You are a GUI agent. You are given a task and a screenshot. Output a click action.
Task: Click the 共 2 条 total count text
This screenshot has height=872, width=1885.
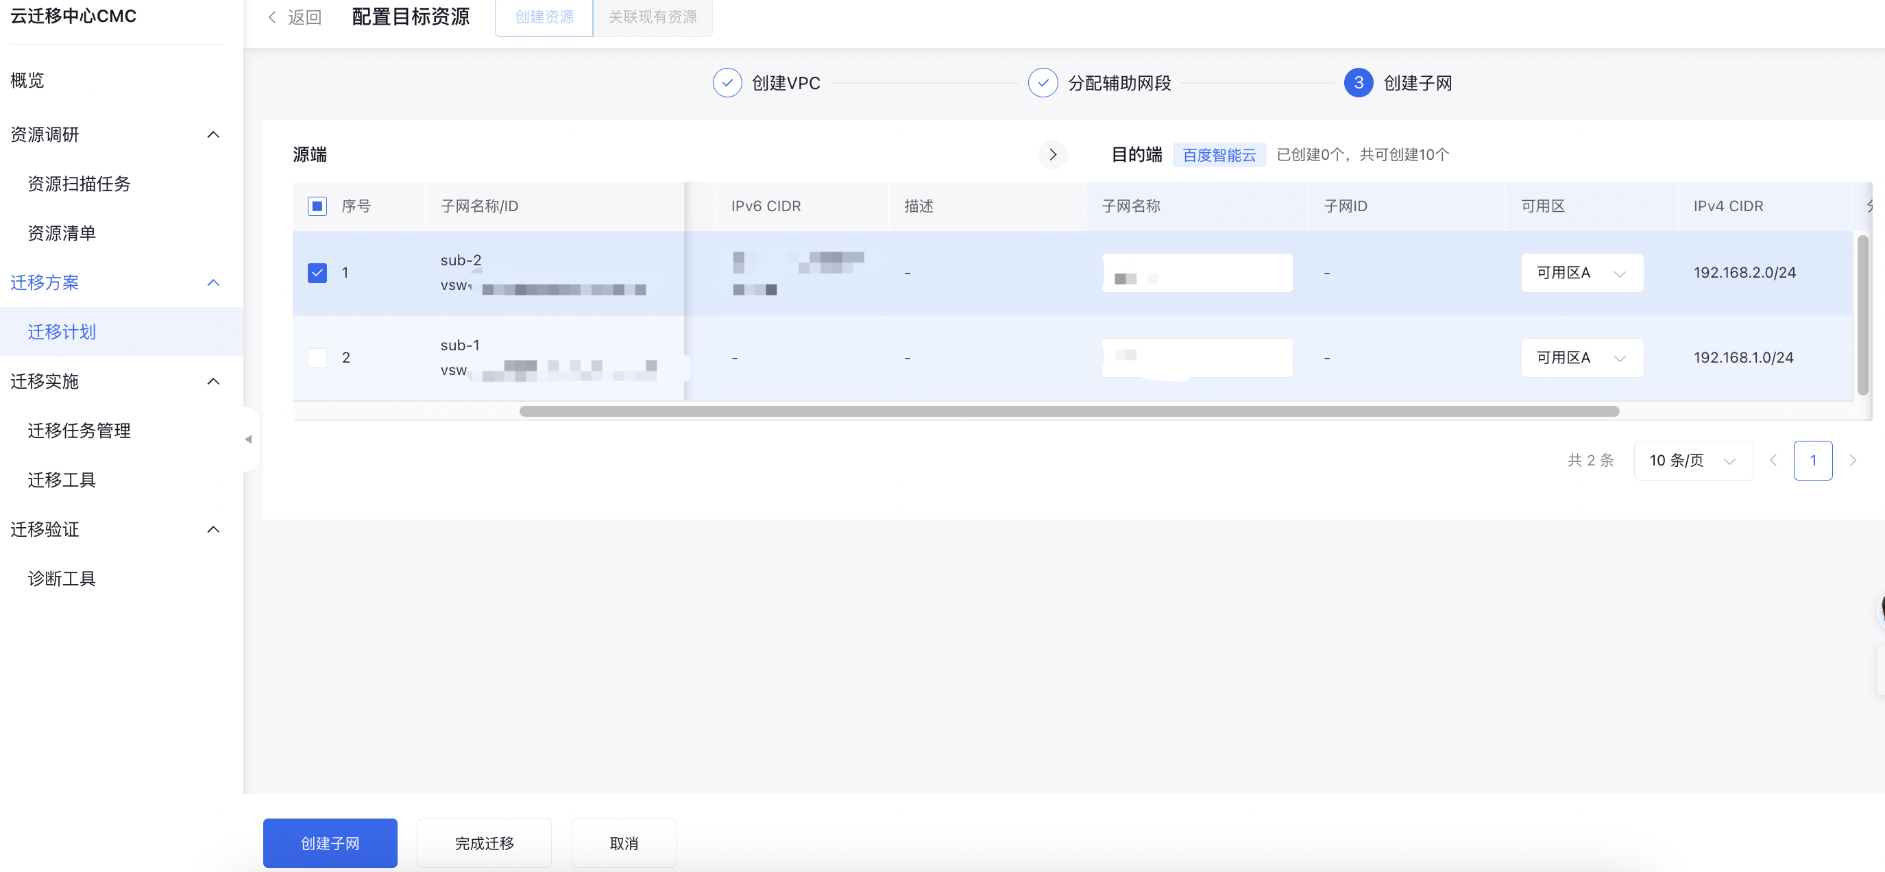(x=1590, y=460)
